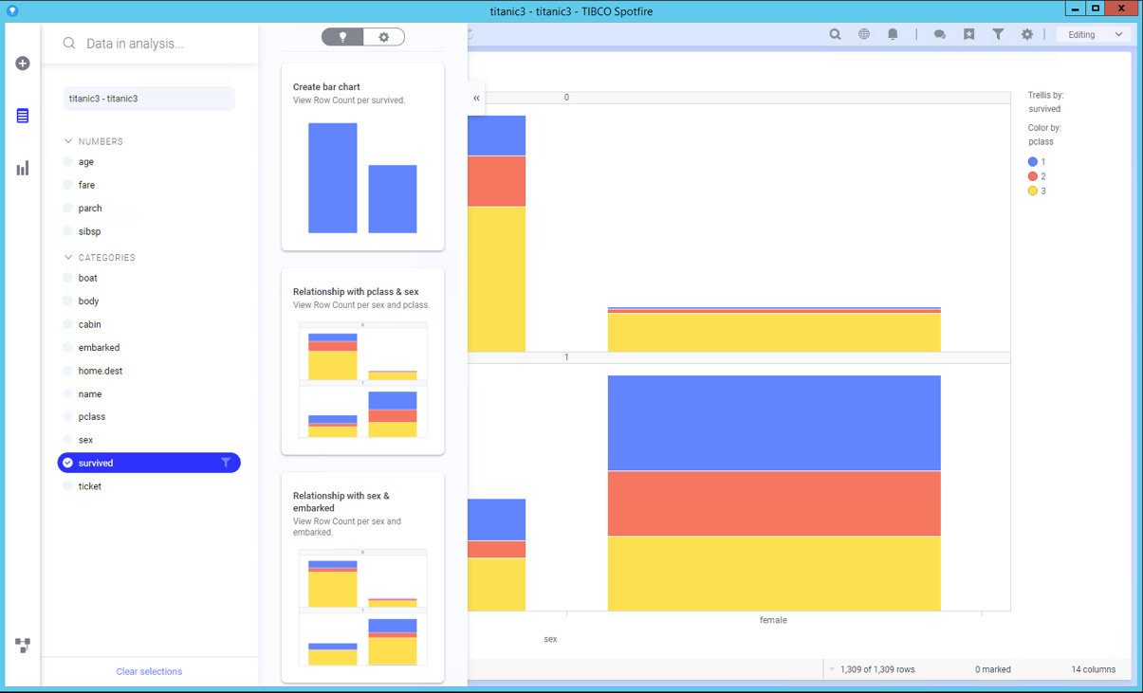Viewport: 1143px width, 693px height.
Task: Click Clear selections link
Action: 148,671
